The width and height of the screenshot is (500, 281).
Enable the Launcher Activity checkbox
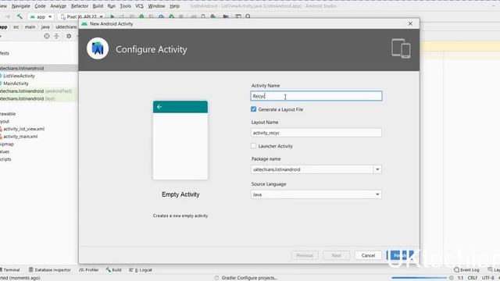253,146
